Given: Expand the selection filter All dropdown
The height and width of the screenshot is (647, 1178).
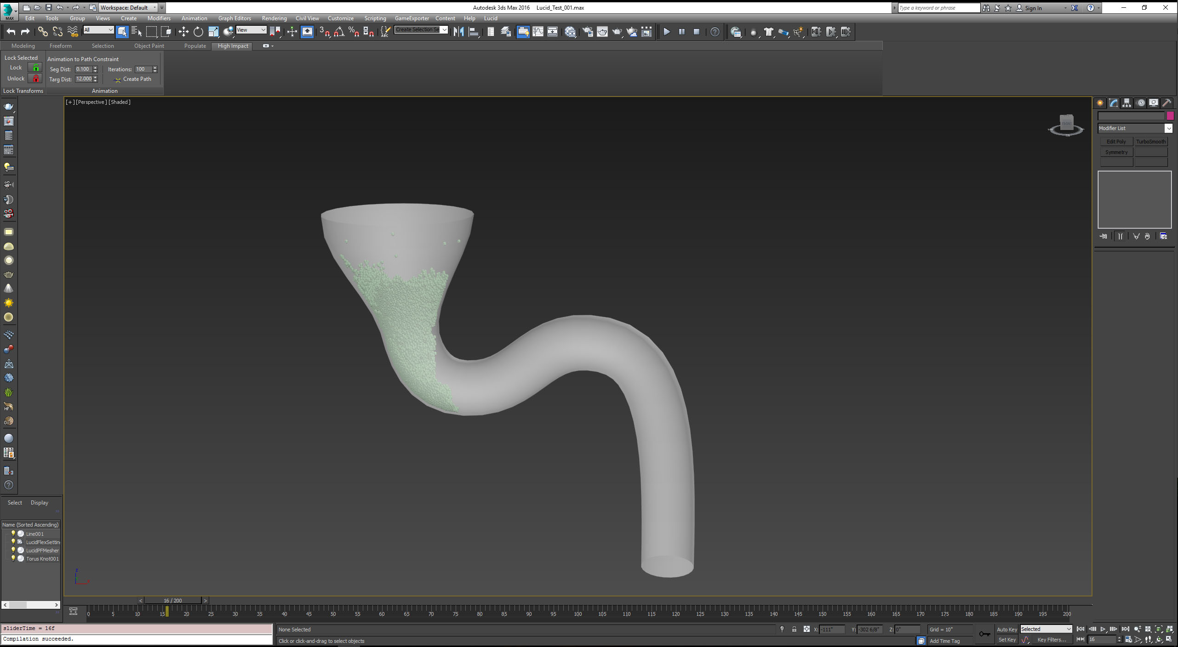Looking at the screenshot, I should pos(110,30).
